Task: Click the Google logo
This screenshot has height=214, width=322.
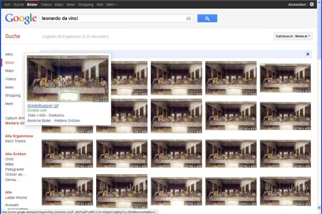Action: [x=21, y=18]
